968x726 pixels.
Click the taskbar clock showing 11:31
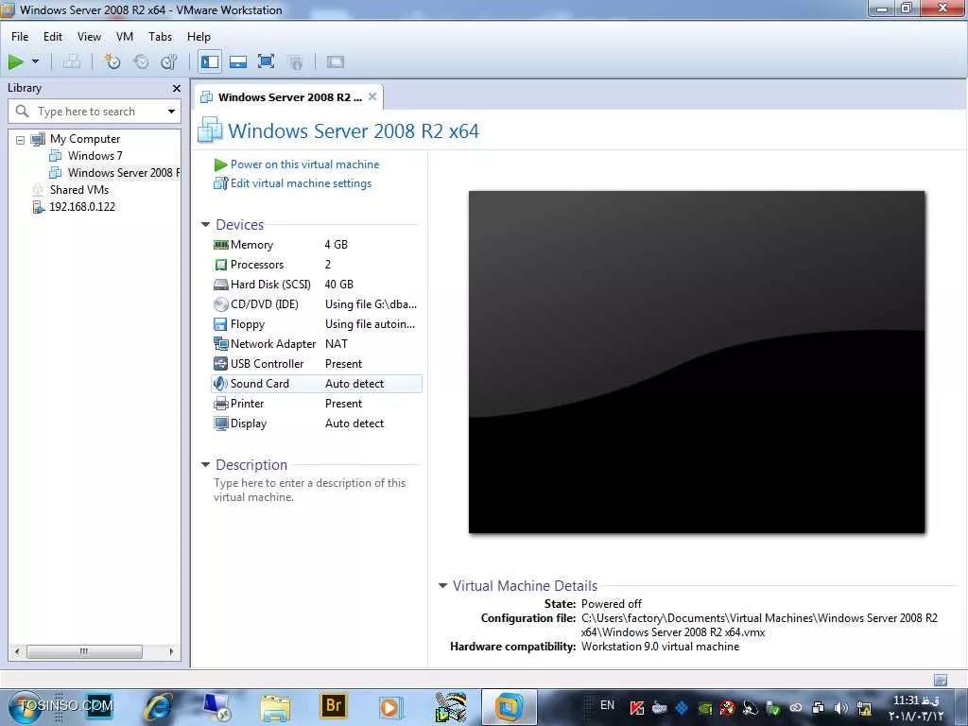point(917,708)
